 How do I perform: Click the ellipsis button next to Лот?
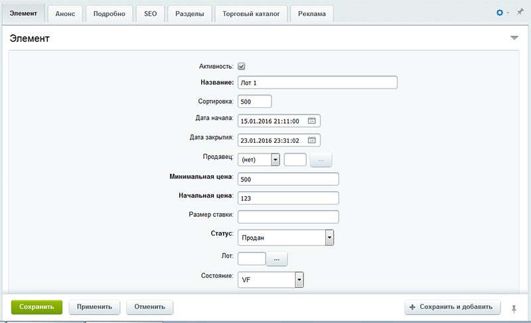(x=277, y=259)
